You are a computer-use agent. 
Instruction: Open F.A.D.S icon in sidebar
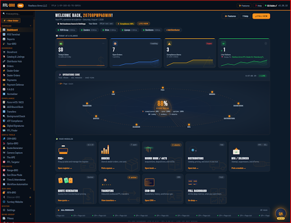point(4,89)
